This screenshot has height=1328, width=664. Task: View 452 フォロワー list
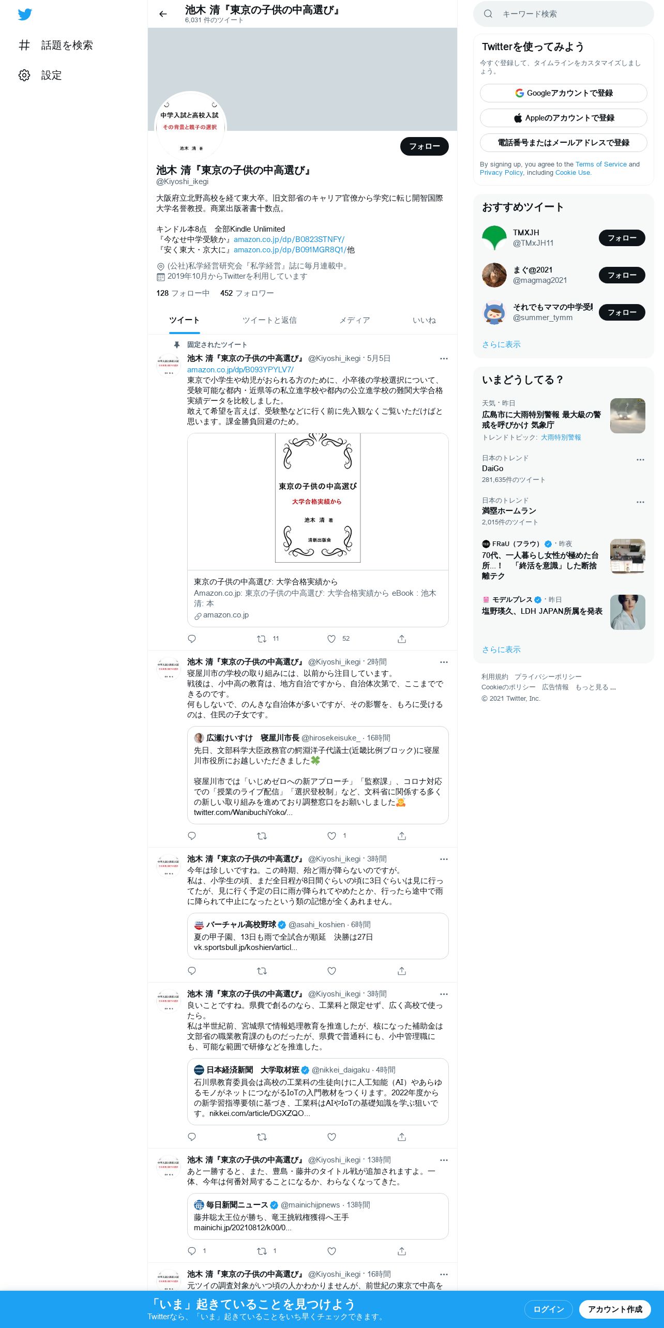[247, 293]
